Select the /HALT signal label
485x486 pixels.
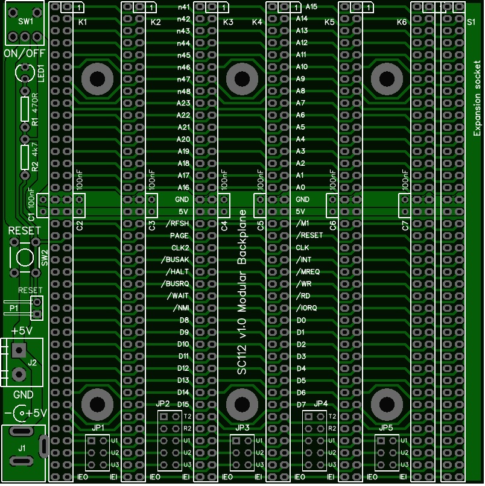pyautogui.click(x=177, y=272)
